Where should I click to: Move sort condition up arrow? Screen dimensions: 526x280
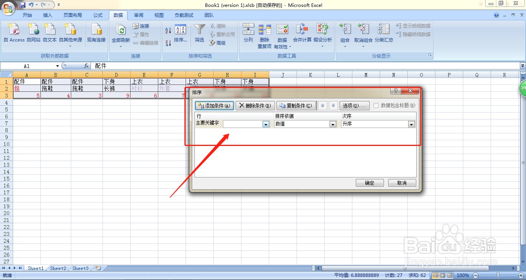point(323,106)
